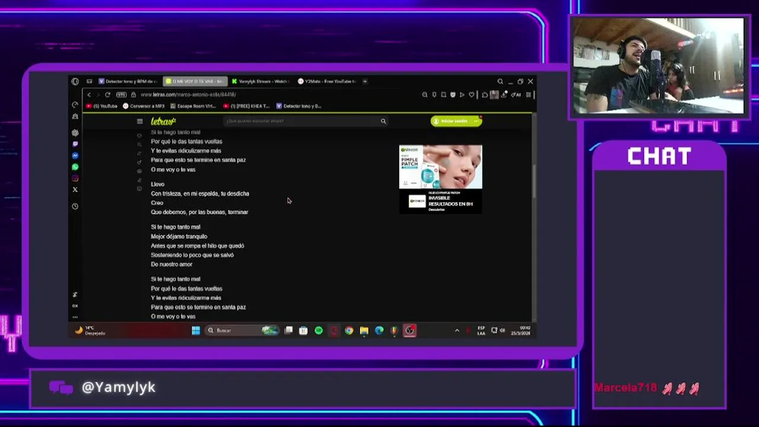Open weather widget showing Despejado

[x=91, y=330]
